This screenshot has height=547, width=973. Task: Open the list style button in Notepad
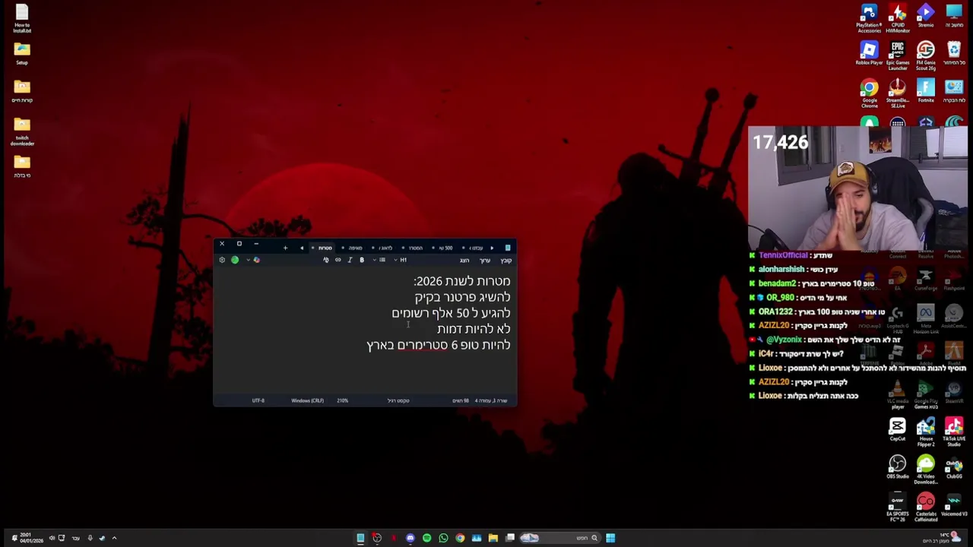382,260
